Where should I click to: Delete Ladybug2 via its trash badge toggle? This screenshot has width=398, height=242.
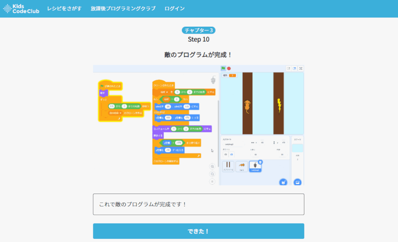click(260, 162)
